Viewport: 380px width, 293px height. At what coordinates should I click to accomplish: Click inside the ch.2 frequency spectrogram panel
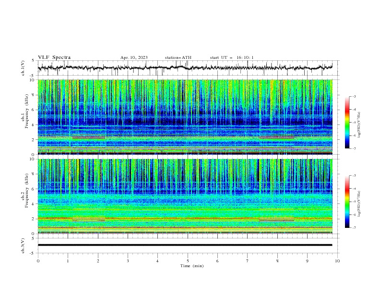185,196
